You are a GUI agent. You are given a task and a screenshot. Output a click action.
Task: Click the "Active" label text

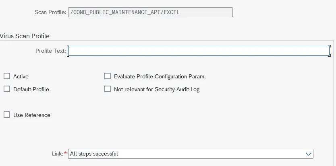pyautogui.click(x=21, y=76)
